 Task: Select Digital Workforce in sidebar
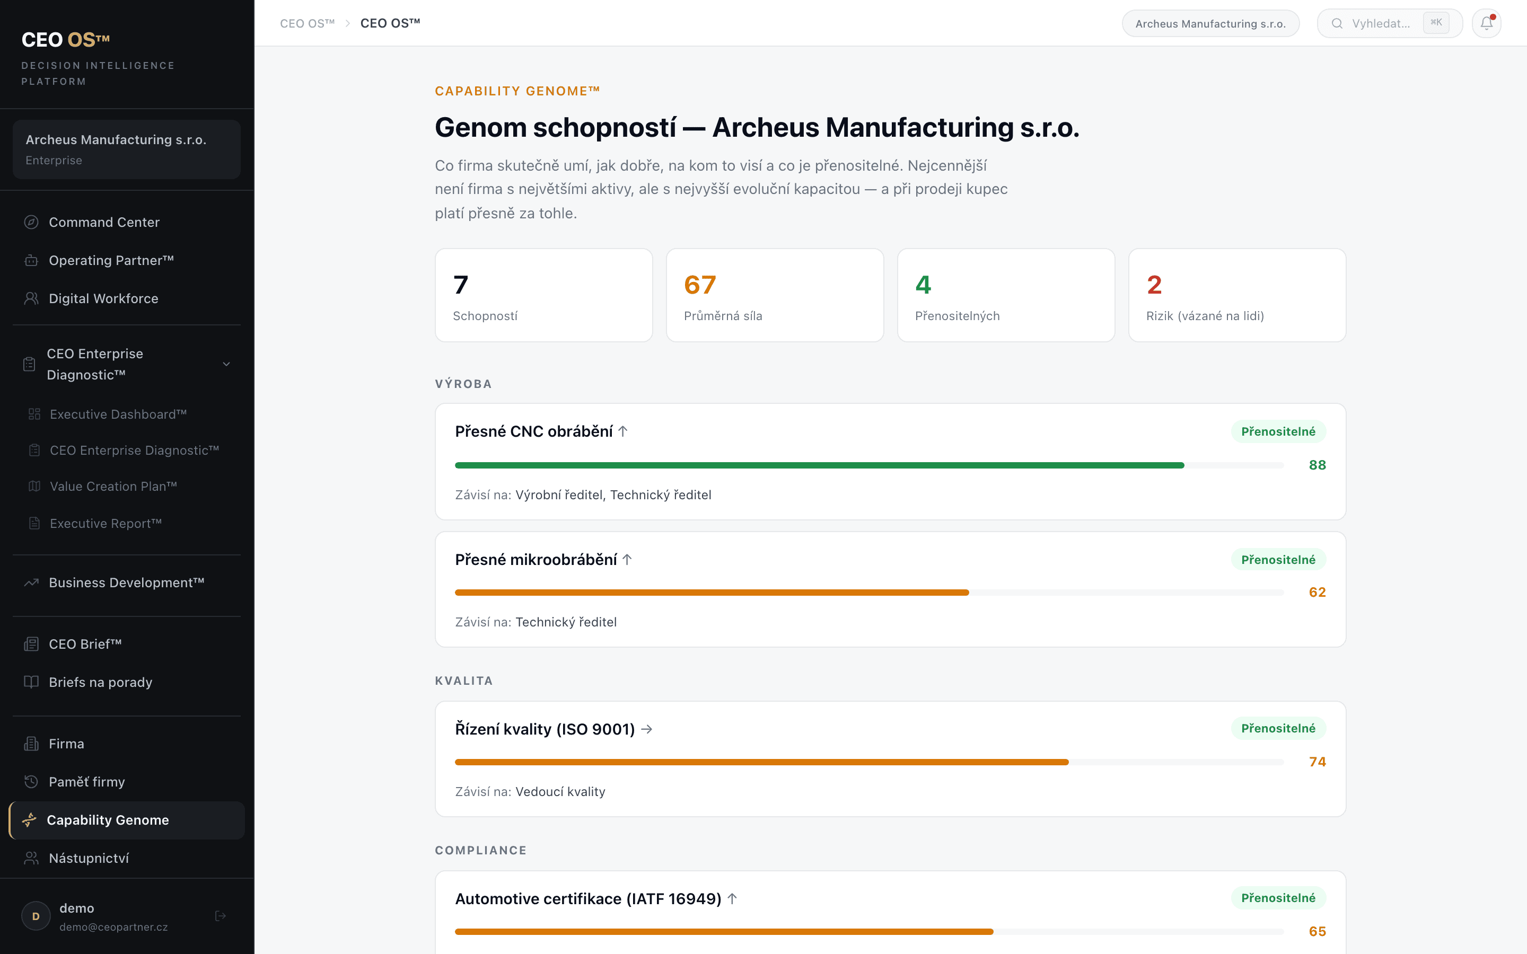(126, 298)
